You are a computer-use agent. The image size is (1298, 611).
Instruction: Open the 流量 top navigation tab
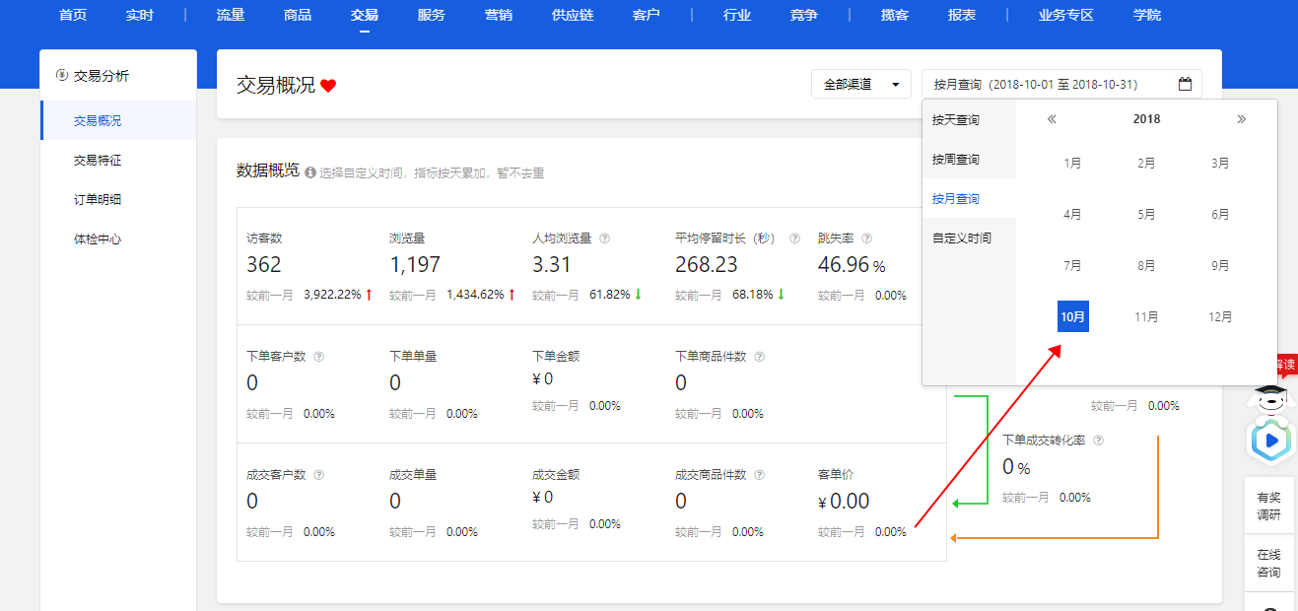point(231,15)
